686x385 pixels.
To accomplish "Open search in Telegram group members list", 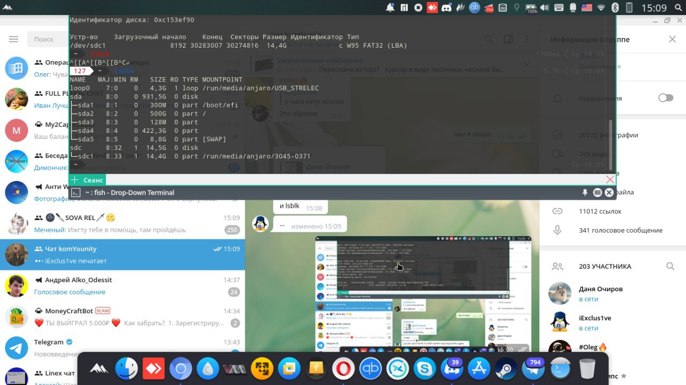I will point(670,266).
